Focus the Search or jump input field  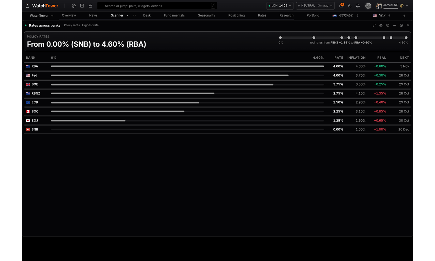click(x=157, y=6)
